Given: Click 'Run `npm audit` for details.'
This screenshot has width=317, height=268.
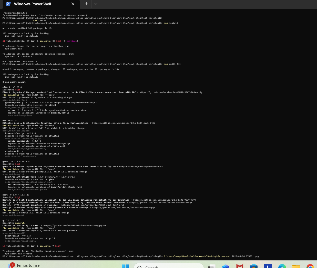Looking at the screenshot, I should (x=20, y=61).
